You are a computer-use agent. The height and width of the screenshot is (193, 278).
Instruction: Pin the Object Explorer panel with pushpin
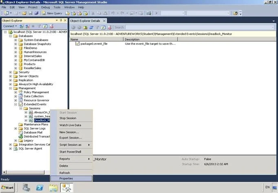(x=61, y=20)
